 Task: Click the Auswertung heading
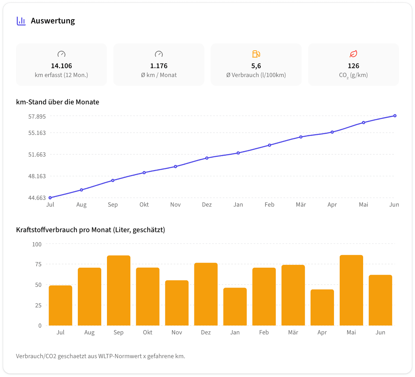click(53, 21)
